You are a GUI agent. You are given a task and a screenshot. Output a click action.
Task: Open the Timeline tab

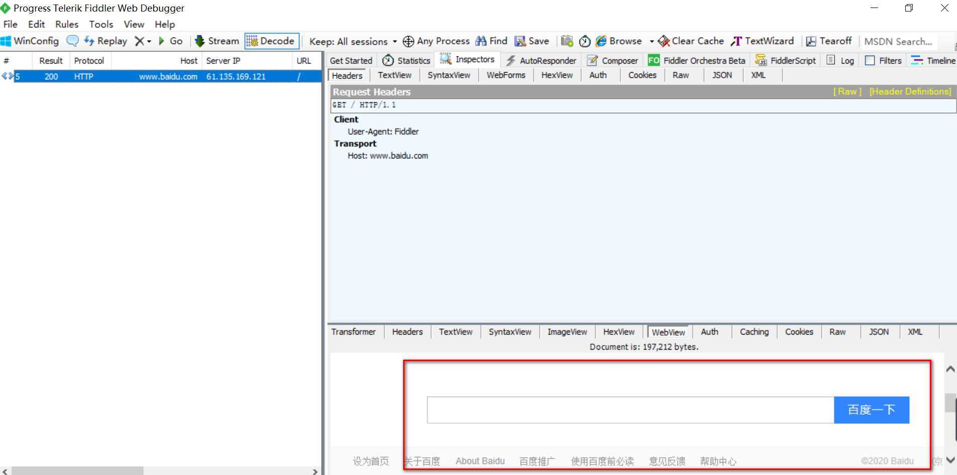click(933, 61)
